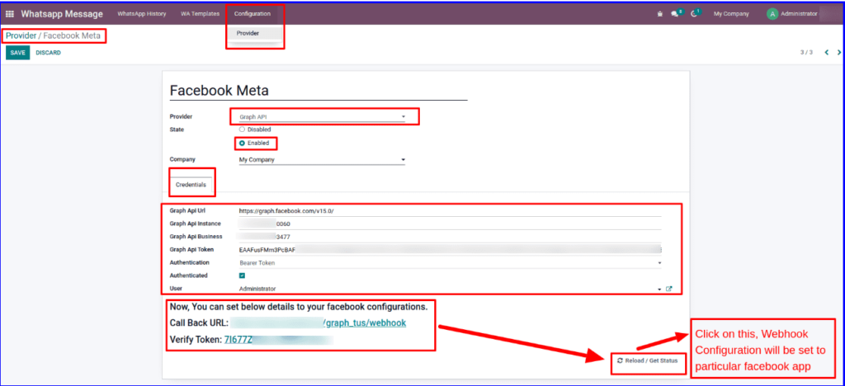845x386 pixels.
Task: Click the reload icon beside Get Status
Action: point(620,360)
